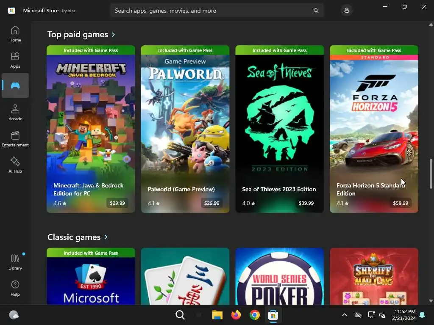The width and height of the screenshot is (434, 325).
Task: Click the Microsoft Store logo icon
Action: 11,11
